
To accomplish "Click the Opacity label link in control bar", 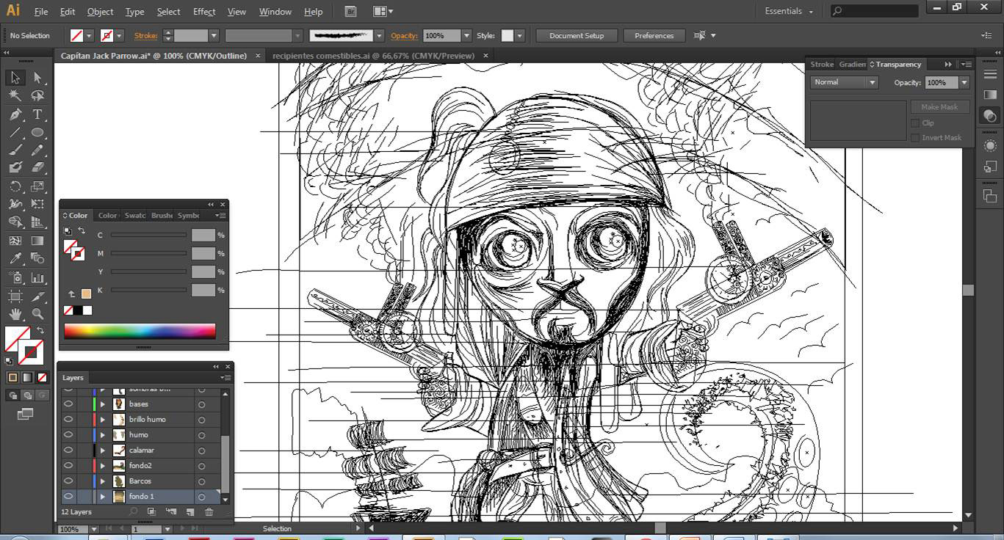I will 404,35.
